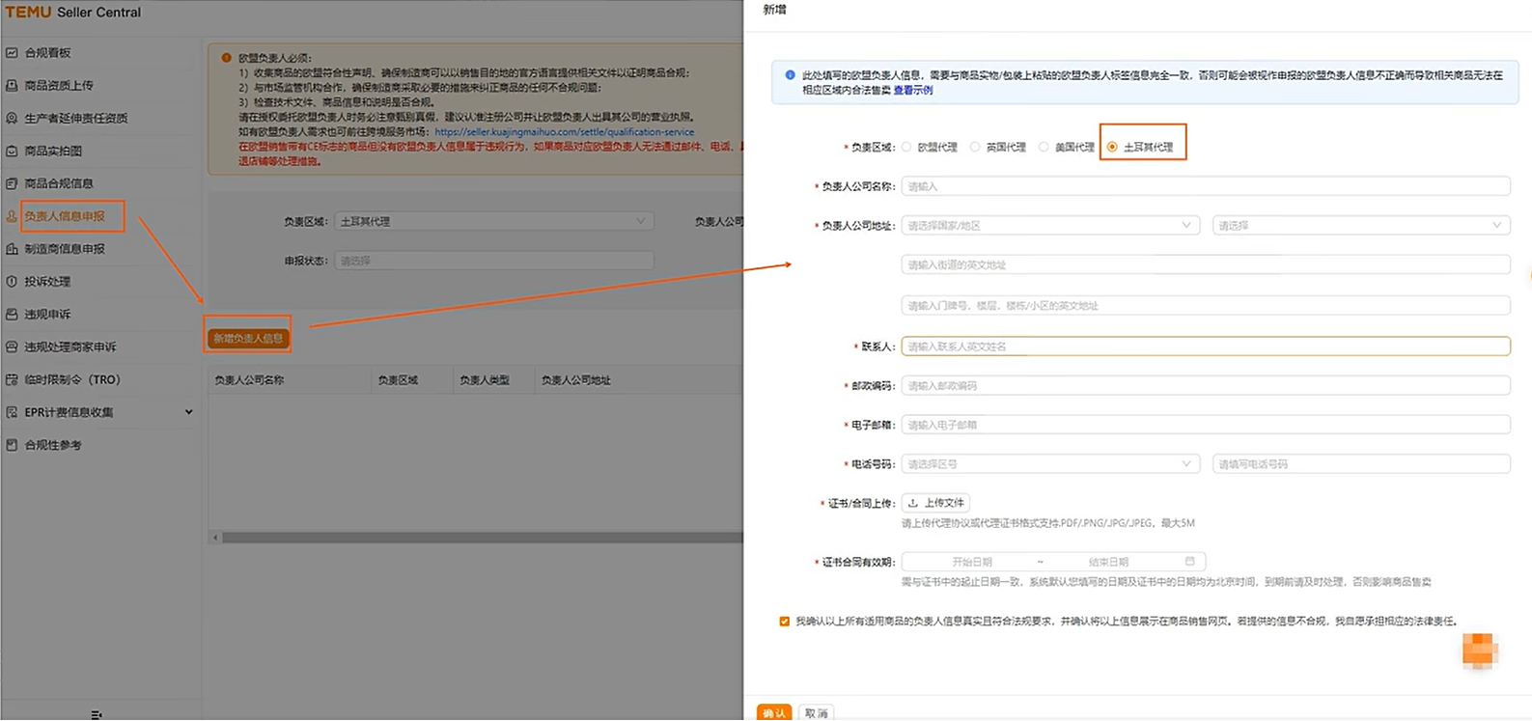1532x721 pixels.
Task: Click the 违规处理商家申诉 sidebar icon
Action: point(12,347)
